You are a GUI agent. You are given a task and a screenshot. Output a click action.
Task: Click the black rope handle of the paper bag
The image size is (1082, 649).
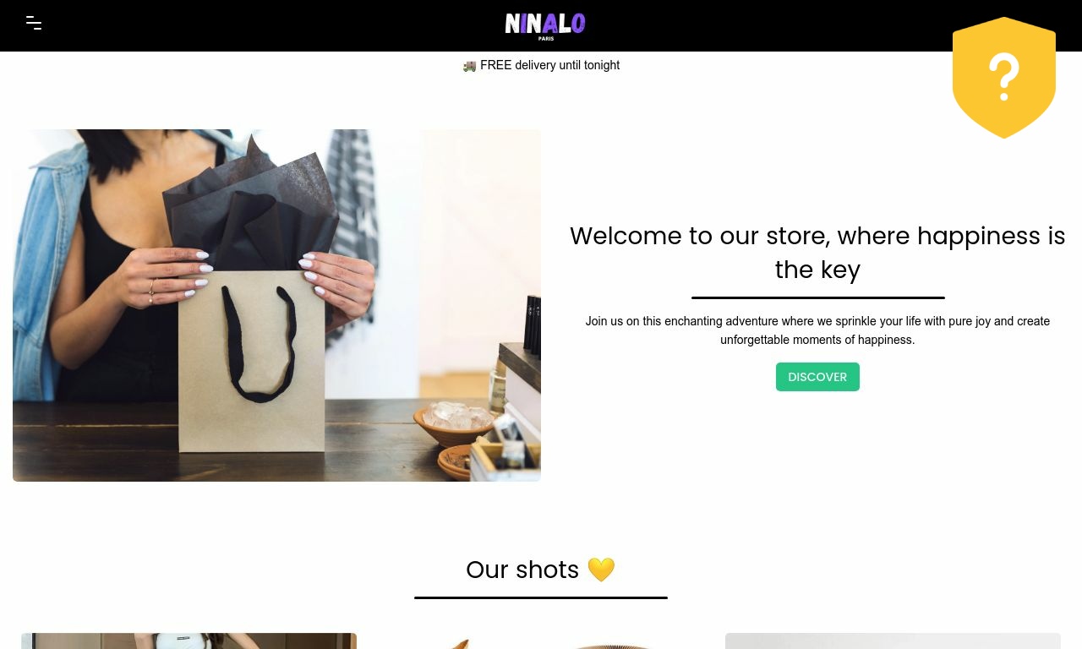[x=259, y=342]
